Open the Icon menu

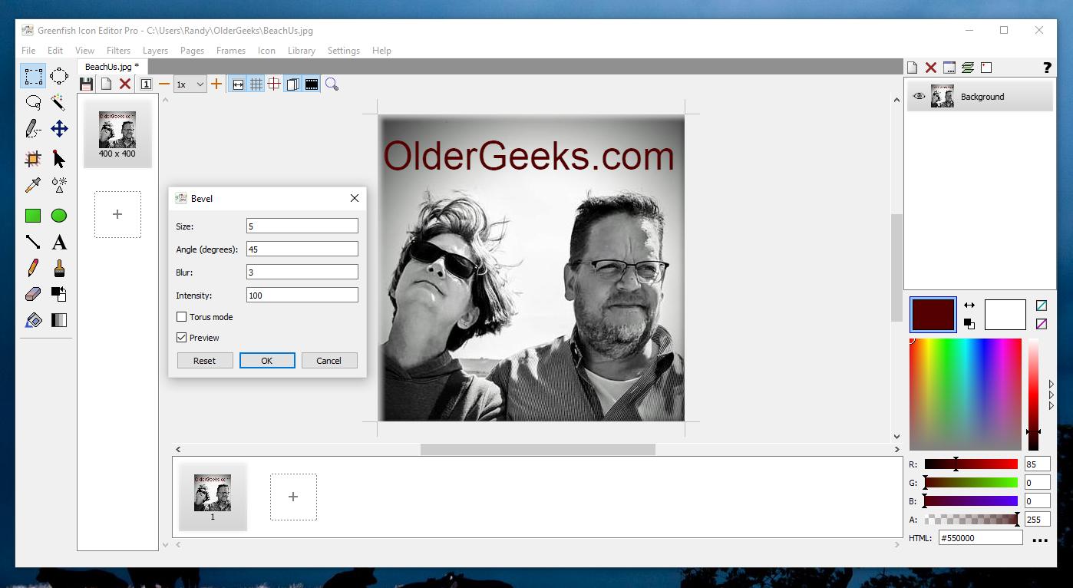click(x=266, y=51)
